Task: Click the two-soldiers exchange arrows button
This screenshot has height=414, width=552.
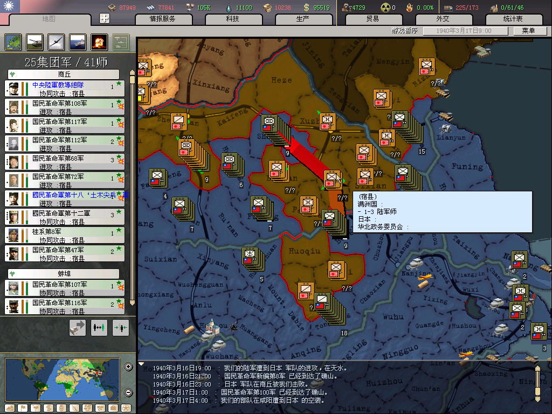Action: (x=99, y=327)
